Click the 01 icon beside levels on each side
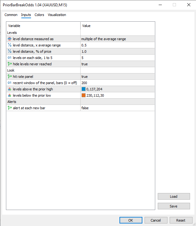Viewport: 196px width, 226px height. [x=9, y=58]
